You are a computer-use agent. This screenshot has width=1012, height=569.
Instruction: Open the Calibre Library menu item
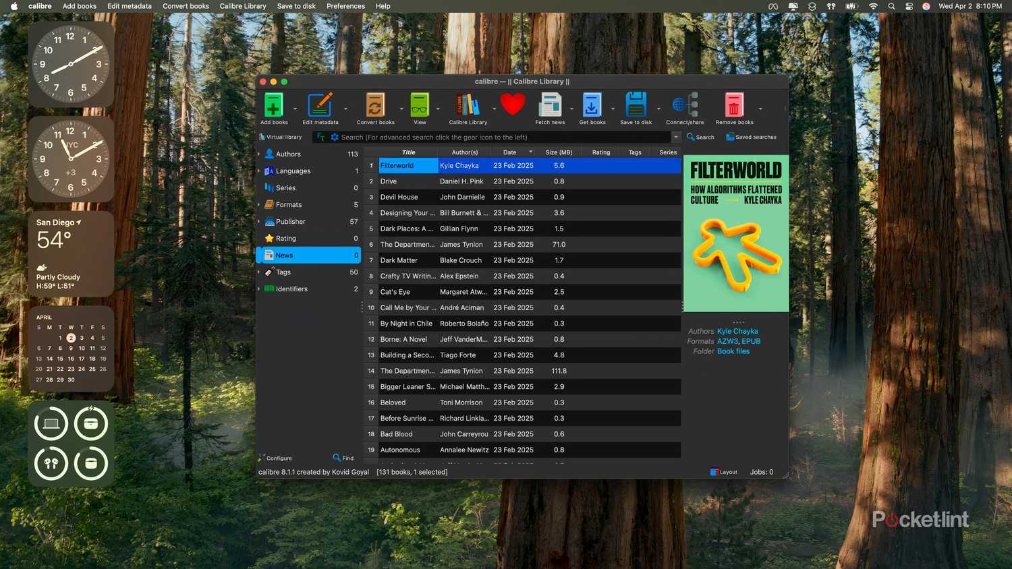[x=243, y=6]
